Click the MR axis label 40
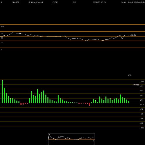Image resolution: width=145 pixels, height=145 pixels. tap(142, 95)
